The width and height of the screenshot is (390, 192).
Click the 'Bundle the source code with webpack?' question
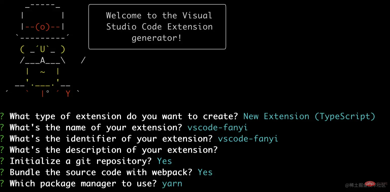(101, 172)
